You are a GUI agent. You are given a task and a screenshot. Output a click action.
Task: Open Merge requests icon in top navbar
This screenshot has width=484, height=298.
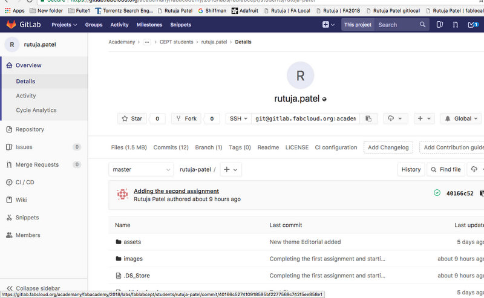[456, 24]
